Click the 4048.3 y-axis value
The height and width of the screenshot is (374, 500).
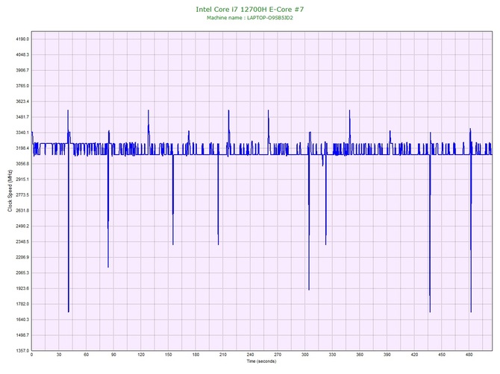coord(22,54)
